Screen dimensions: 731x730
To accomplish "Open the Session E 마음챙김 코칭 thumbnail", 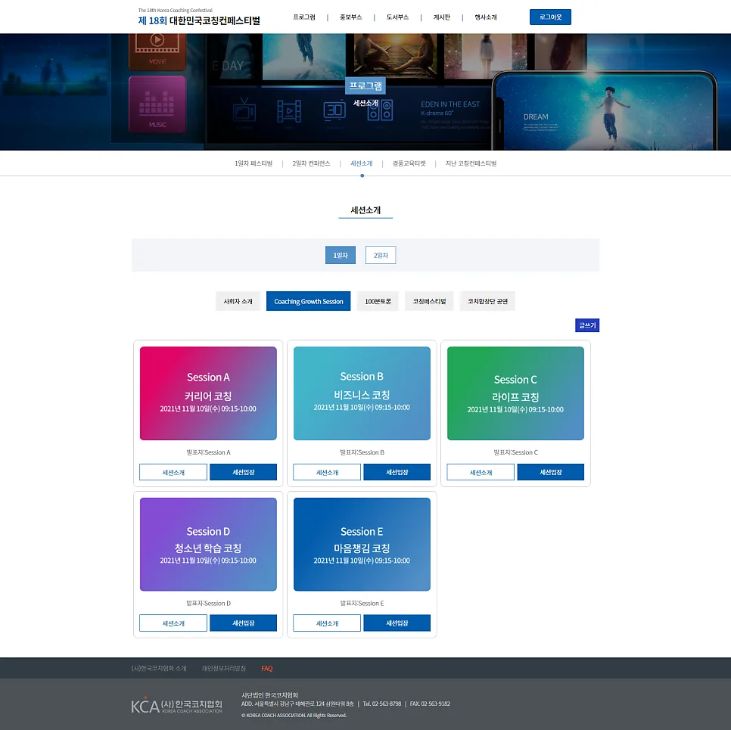I will pyautogui.click(x=362, y=544).
